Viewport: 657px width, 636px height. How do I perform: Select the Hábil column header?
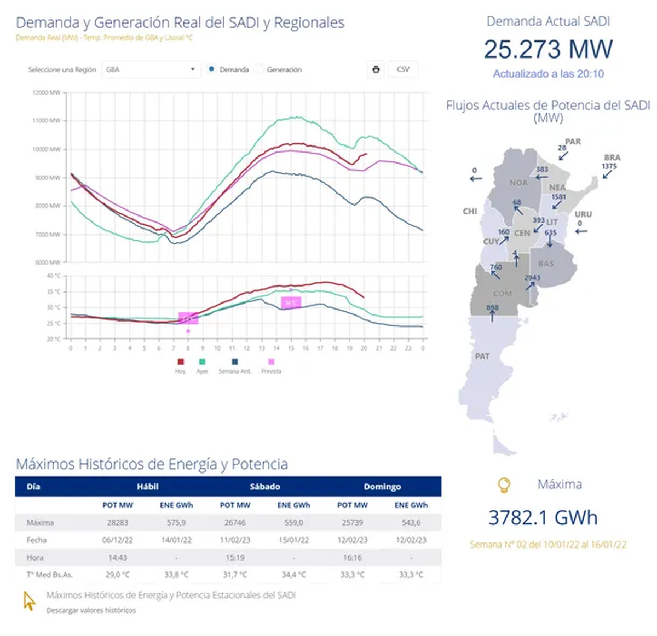click(x=147, y=486)
